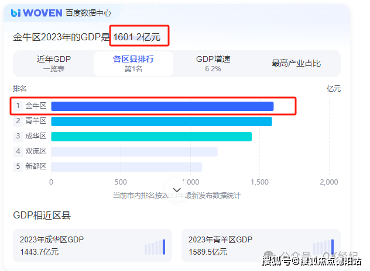This screenshot has width=370, height=271.
Task: Select the 各区县排行 tab
Action: pyautogui.click(x=133, y=64)
